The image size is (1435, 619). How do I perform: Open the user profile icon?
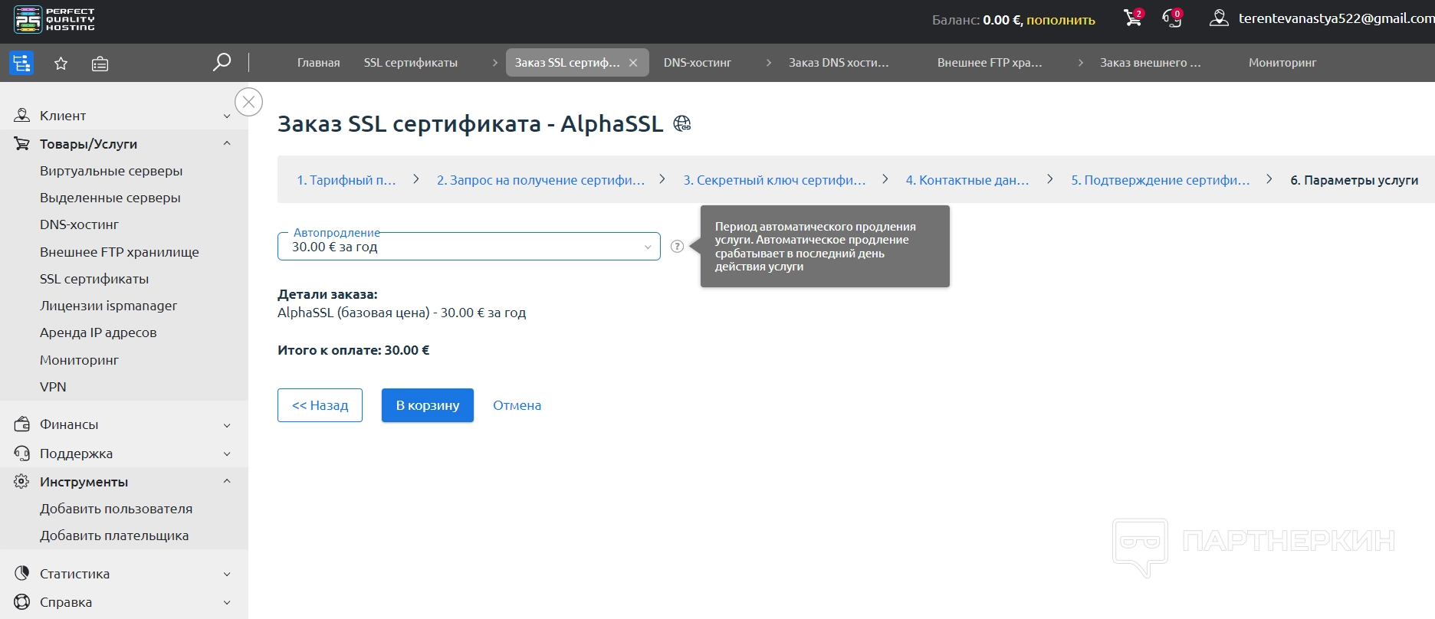(x=1218, y=18)
